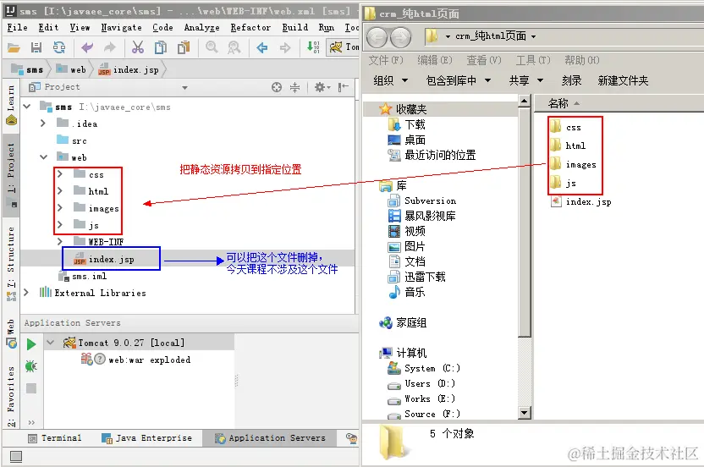
Task: Click the tool window toggle square at bottom-left
Action: click(x=16, y=456)
